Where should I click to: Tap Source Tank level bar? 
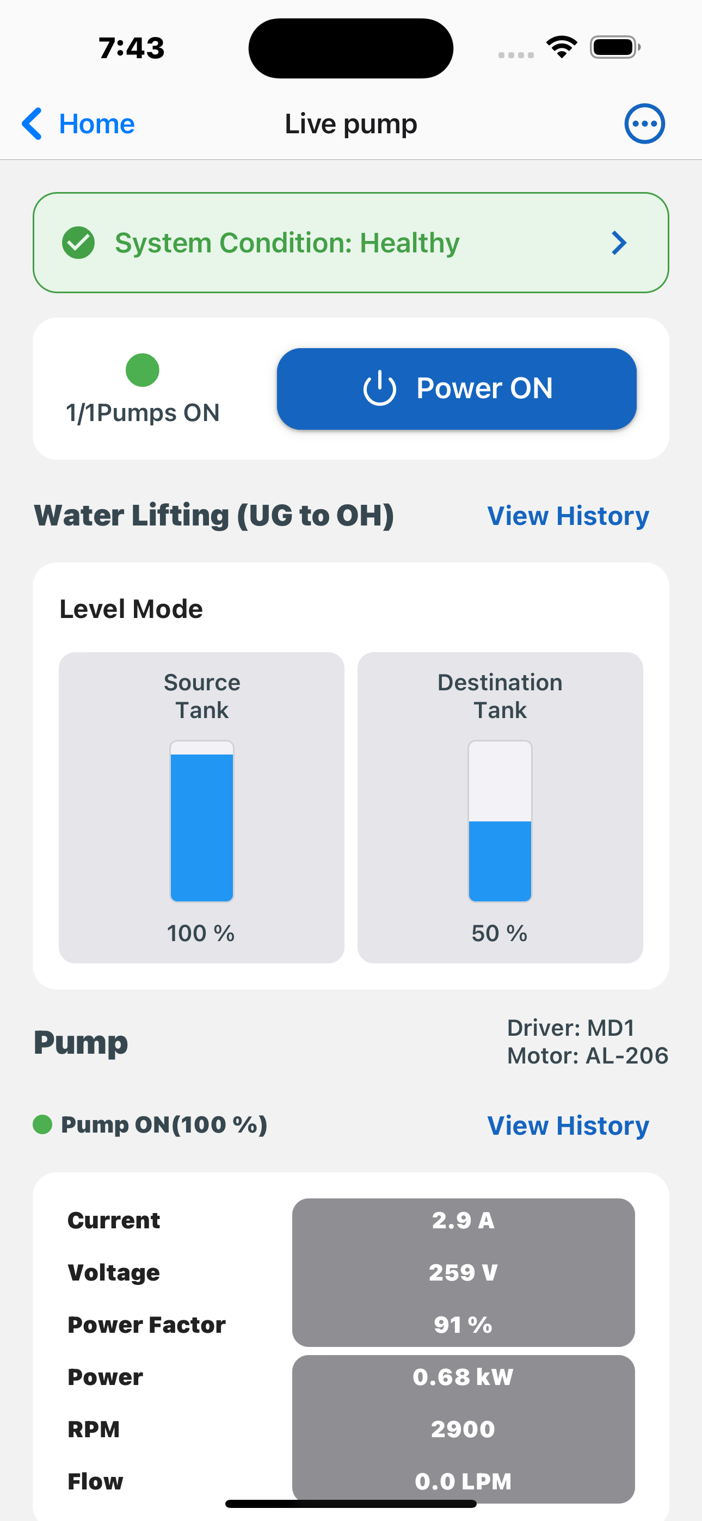click(x=201, y=821)
